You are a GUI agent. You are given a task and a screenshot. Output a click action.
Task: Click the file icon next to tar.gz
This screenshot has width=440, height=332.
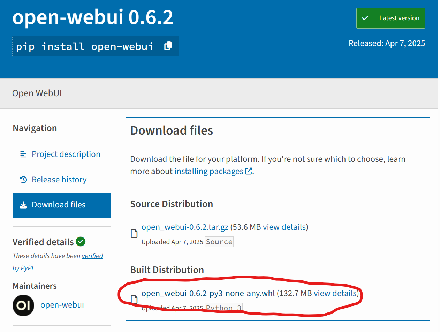[134, 233]
